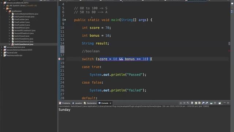Click the marker beside line 8
Screen dimensions: 234x132
(x=65, y=20)
